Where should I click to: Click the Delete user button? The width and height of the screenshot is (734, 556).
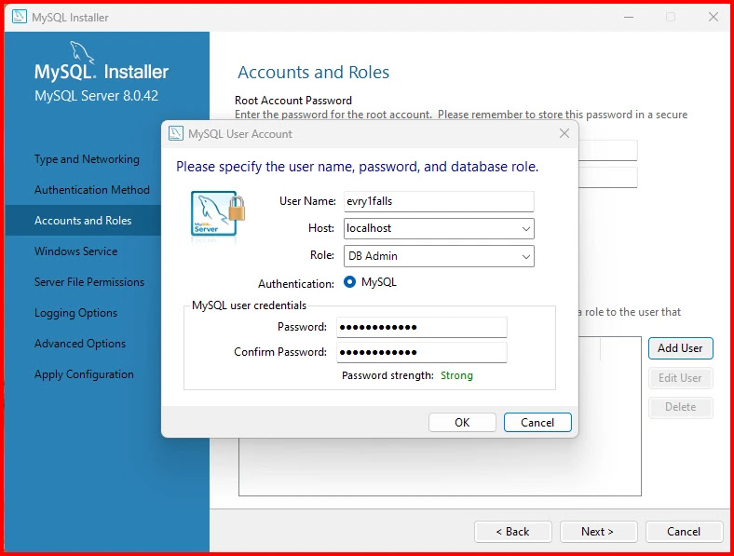[680, 407]
